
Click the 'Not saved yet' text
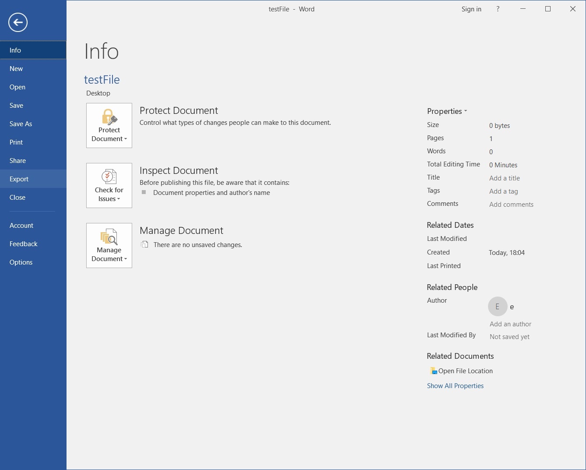click(x=509, y=337)
